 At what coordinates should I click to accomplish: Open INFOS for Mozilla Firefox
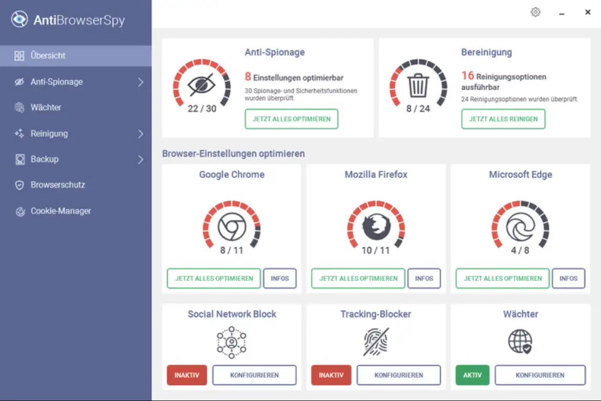click(x=424, y=278)
